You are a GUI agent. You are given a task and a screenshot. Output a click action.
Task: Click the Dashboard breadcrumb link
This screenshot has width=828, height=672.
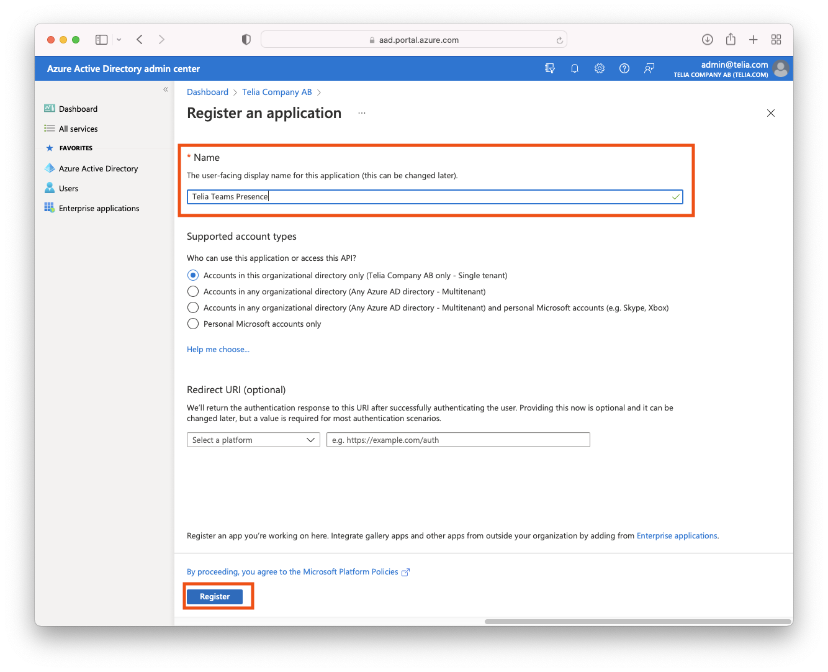tap(207, 92)
